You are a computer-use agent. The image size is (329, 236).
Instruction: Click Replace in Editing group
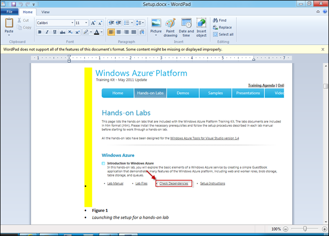click(222, 28)
